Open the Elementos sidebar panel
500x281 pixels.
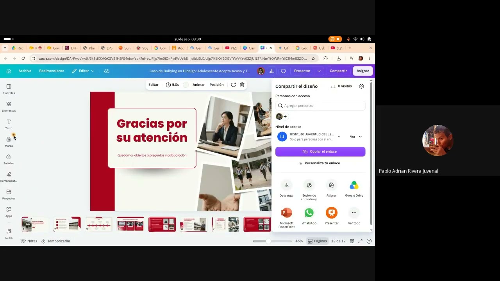tap(9, 107)
